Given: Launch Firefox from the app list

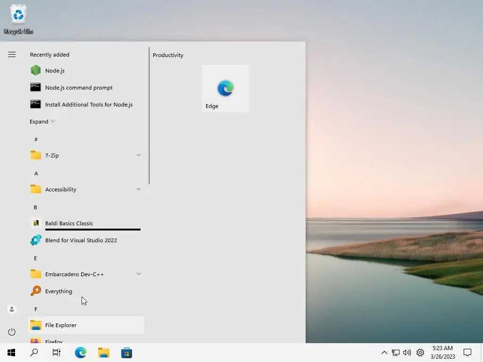Looking at the screenshot, I should pos(86,340).
